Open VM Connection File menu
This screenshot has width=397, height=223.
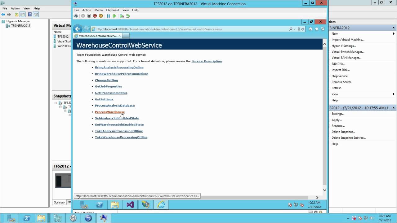point(77,10)
